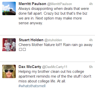Open the Merritt Paulson display name link
Screen dimensions: 95x91
(x=32, y=4)
